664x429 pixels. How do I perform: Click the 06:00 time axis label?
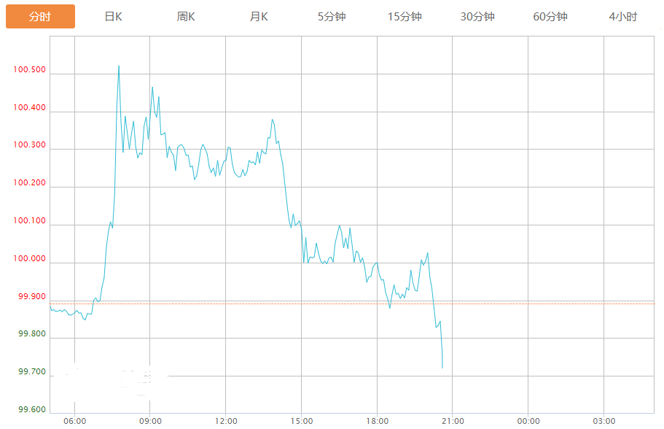coord(74,421)
